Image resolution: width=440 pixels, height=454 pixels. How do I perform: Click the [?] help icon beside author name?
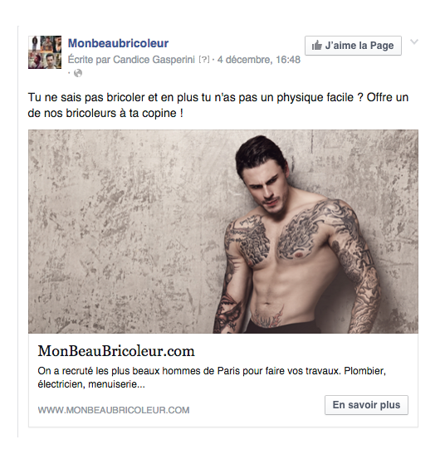204,60
